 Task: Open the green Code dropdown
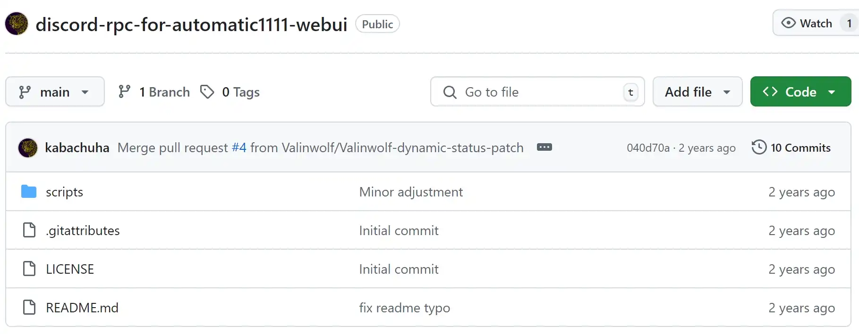click(800, 92)
